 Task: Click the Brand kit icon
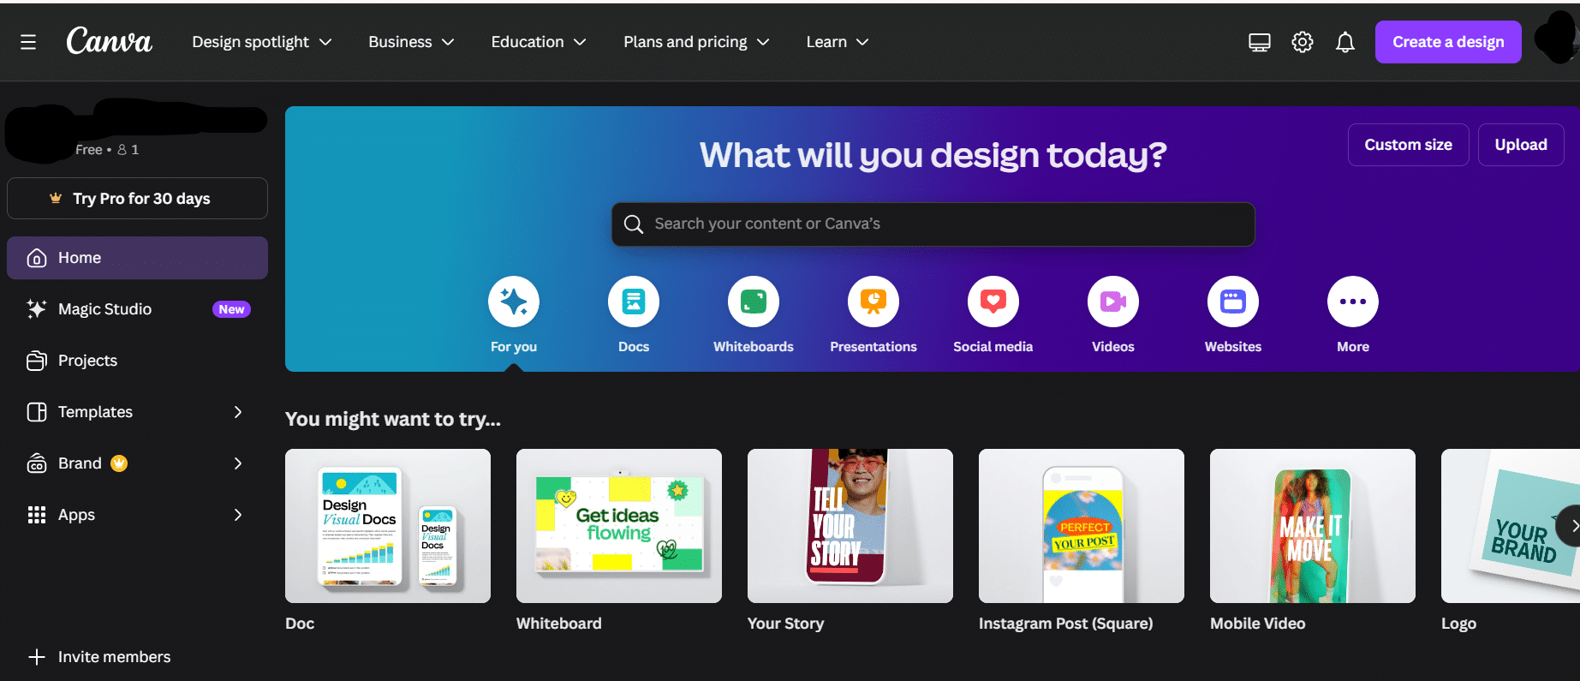pos(37,463)
